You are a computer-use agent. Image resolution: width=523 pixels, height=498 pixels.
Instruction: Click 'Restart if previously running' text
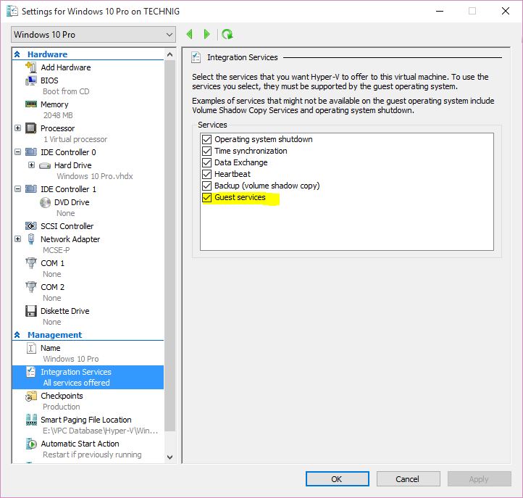[92, 455]
